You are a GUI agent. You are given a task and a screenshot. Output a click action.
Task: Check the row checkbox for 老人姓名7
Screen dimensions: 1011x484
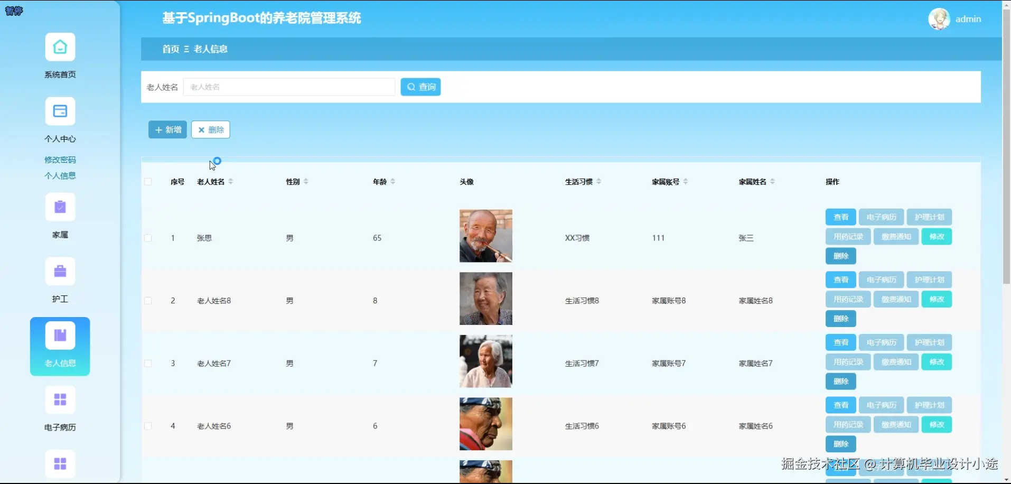click(148, 364)
